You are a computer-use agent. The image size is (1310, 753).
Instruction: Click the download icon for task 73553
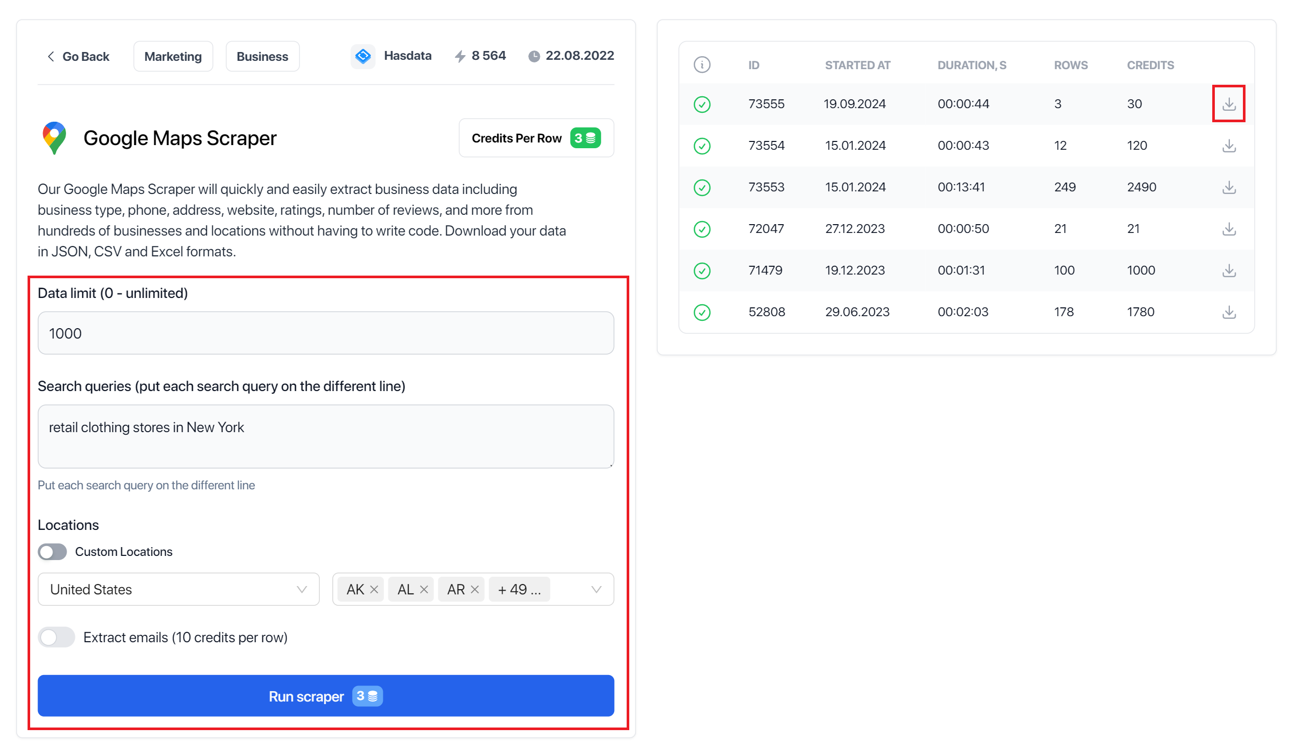pyautogui.click(x=1228, y=186)
